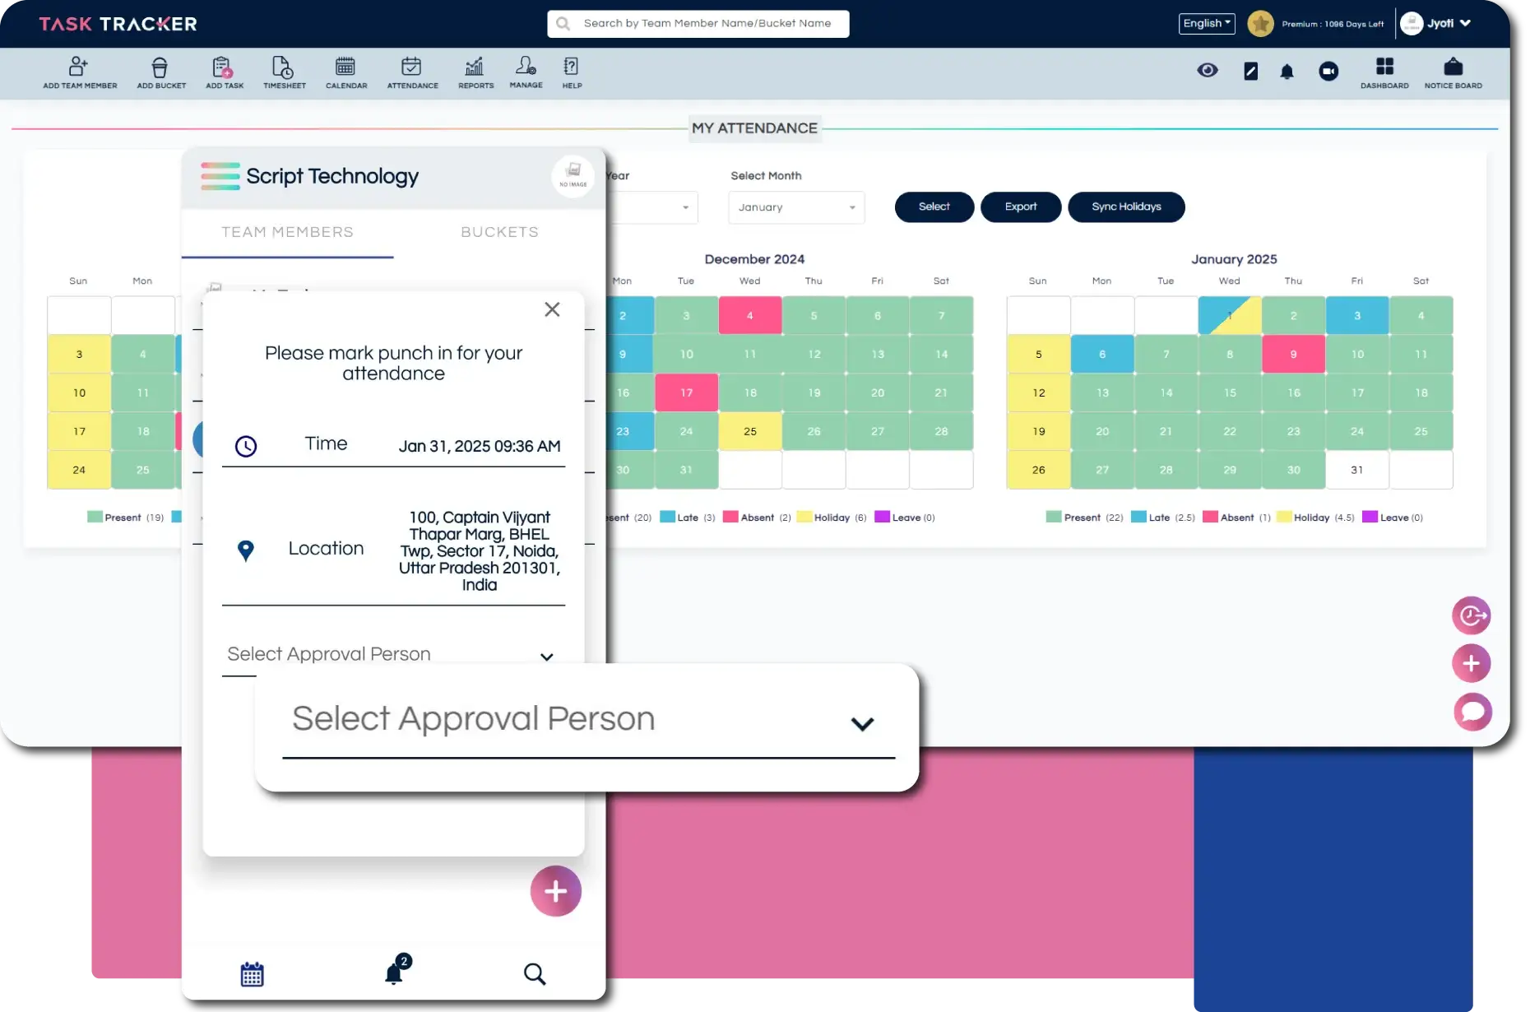1530x1012 pixels.
Task: Click the "December 2024" calendar heading
Action: coord(754,259)
